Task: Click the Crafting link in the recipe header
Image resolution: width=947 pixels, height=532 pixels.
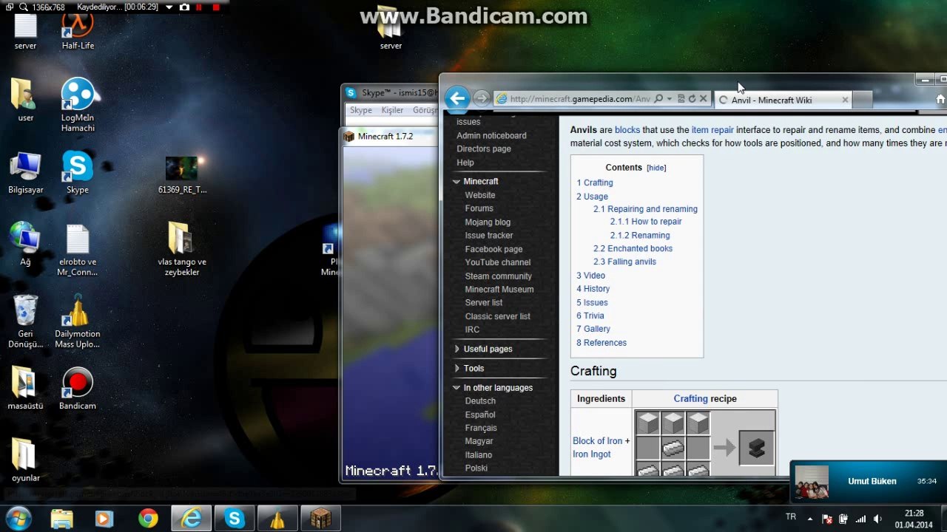Action: click(x=690, y=398)
